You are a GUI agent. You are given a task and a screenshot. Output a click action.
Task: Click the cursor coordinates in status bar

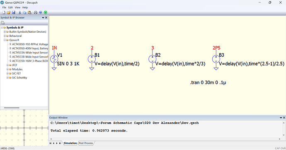point(7,148)
